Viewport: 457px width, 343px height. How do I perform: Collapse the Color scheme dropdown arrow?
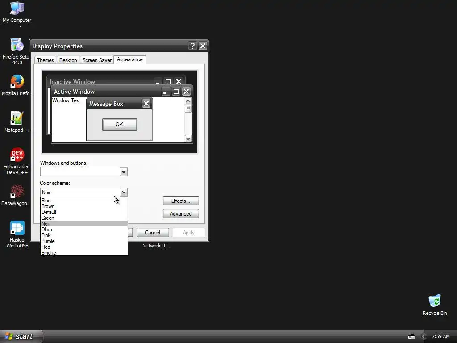coord(124,192)
